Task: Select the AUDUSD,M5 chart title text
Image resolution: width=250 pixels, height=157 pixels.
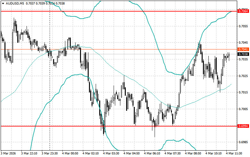Action: [x=15, y=3]
